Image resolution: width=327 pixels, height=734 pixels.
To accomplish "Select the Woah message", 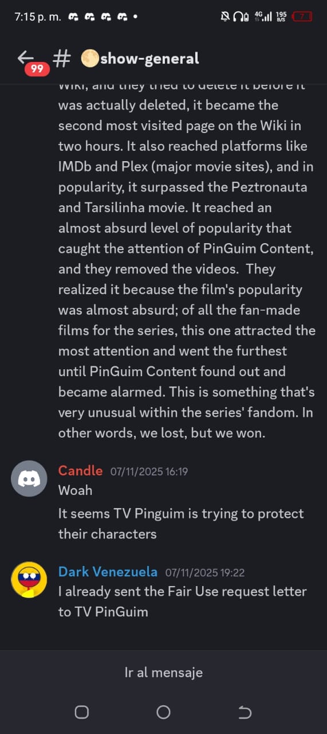I will point(75,490).
